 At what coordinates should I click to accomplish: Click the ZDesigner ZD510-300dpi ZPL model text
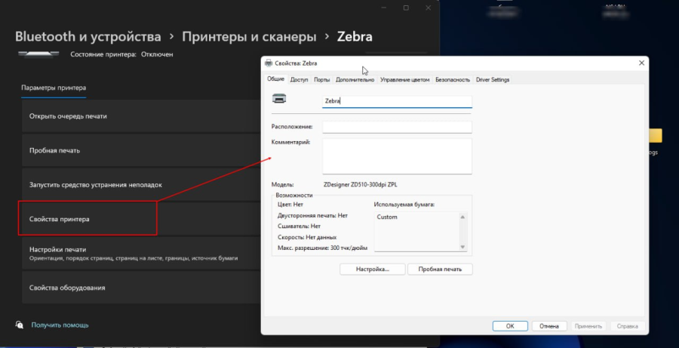pyautogui.click(x=361, y=185)
